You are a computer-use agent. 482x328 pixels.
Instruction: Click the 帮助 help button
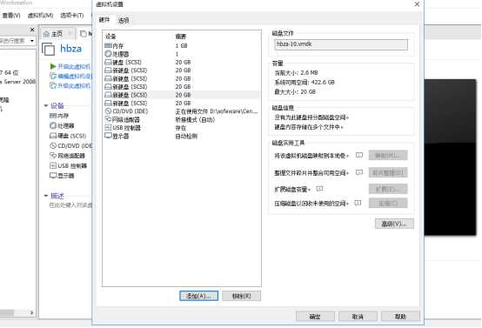coord(400,317)
